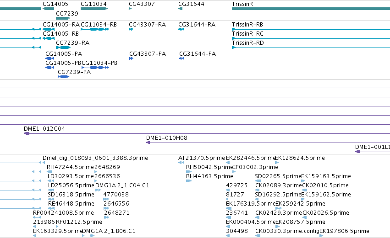Viewport: 390px width, 238px height.
Task: Select the TrissinR-RC transcript label
Action: [x=247, y=34]
